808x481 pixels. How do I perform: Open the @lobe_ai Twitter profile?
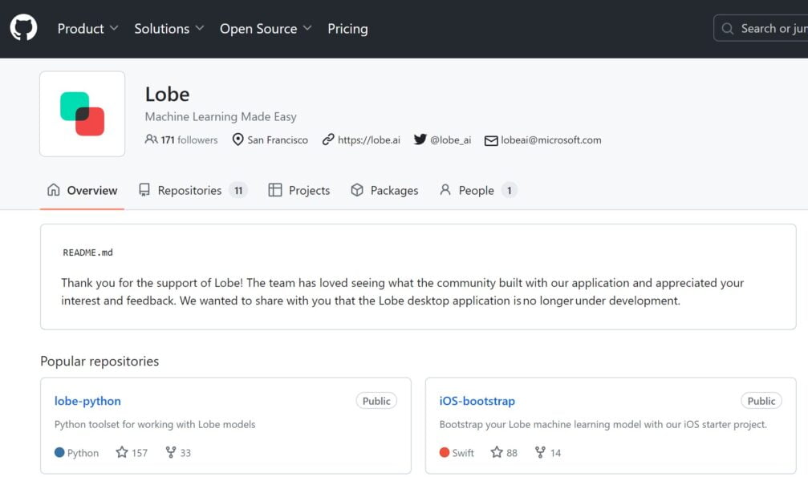coord(450,140)
